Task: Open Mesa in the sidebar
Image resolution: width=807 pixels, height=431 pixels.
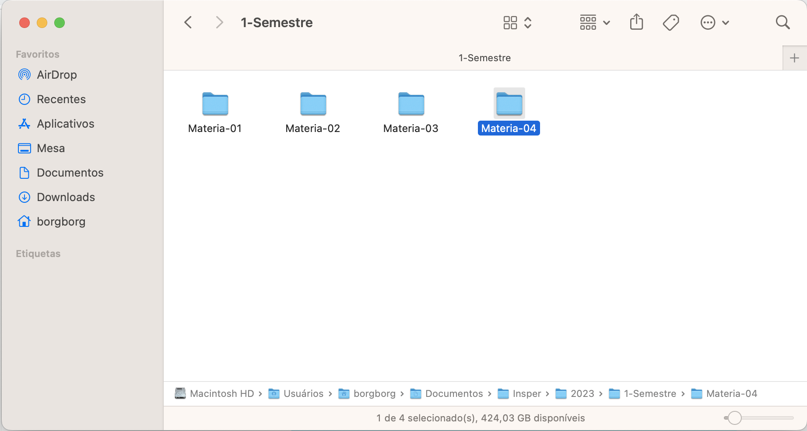Action: [51, 148]
